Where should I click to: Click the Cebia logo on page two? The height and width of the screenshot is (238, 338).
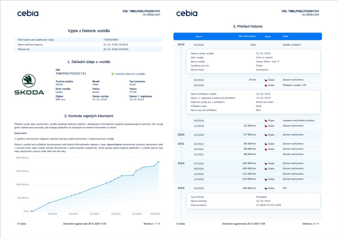187,13
